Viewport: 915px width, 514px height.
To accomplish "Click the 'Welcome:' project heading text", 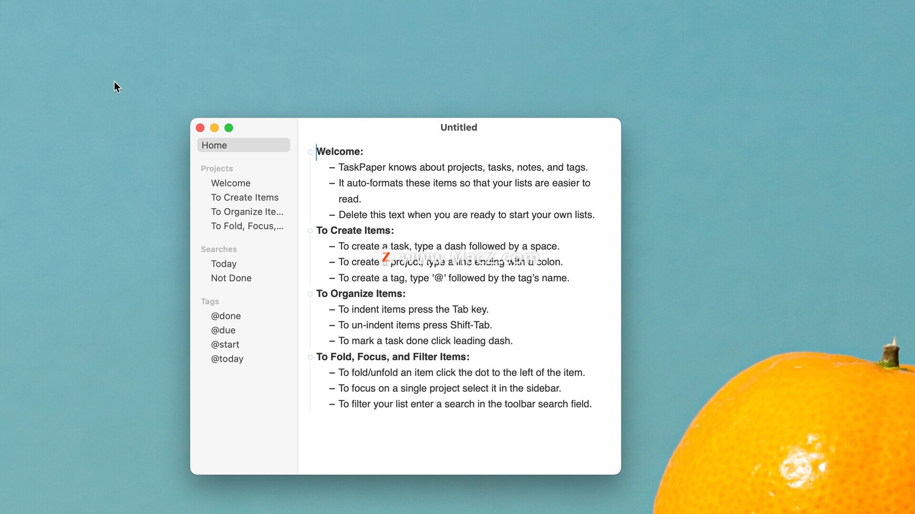I will point(340,151).
